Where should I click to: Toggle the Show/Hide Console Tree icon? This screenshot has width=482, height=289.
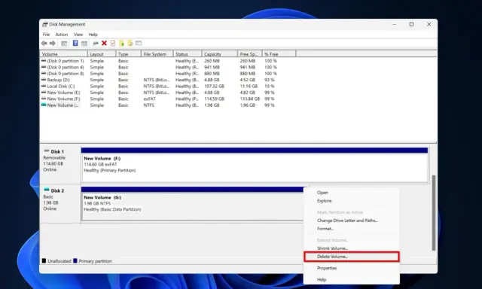click(x=64, y=44)
